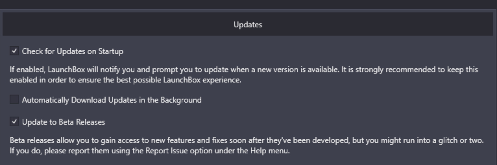The width and height of the screenshot is (497, 165).
Task: Click the "Check for Updates on Startup" label text
Action: pos(73,51)
